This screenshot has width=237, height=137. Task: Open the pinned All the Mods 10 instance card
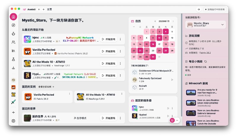pos(100,97)
